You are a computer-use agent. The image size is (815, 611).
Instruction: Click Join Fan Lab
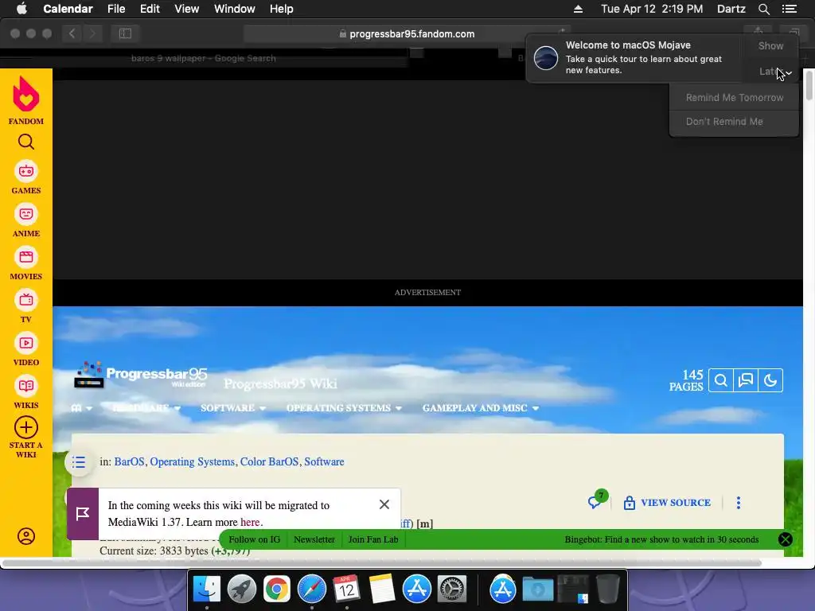(373, 539)
